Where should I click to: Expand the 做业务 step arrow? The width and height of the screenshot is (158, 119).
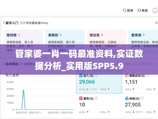(x=102, y=35)
